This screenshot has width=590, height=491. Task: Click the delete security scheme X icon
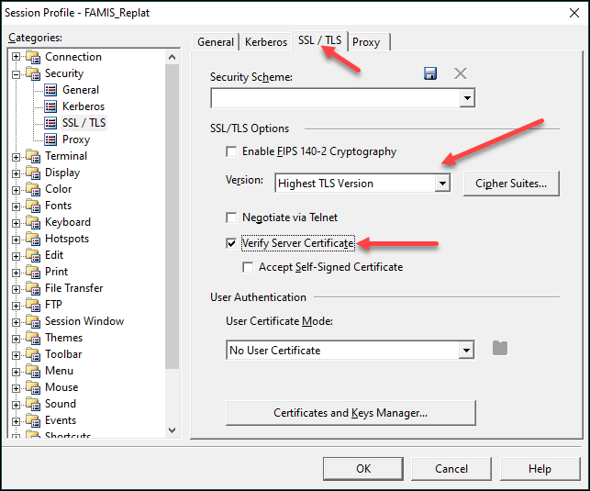point(461,74)
